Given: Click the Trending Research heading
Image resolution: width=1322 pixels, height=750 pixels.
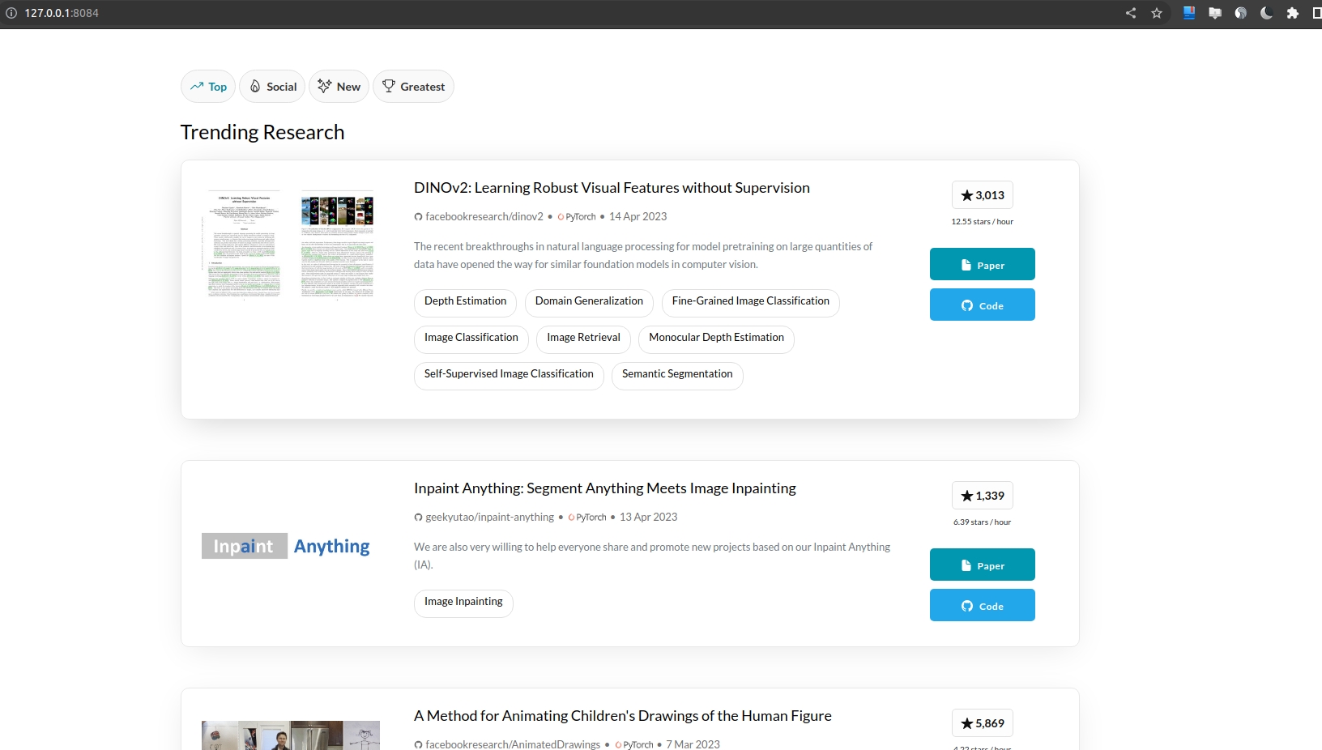Looking at the screenshot, I should tap(262, 132).
